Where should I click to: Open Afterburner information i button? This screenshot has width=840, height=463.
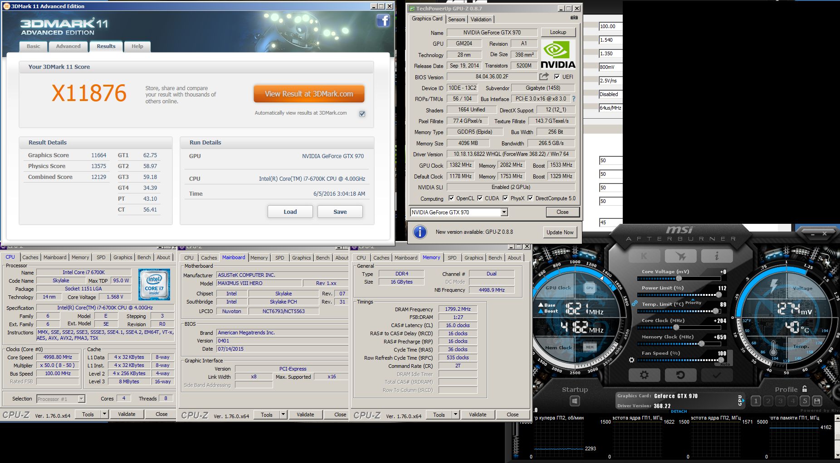717,256
